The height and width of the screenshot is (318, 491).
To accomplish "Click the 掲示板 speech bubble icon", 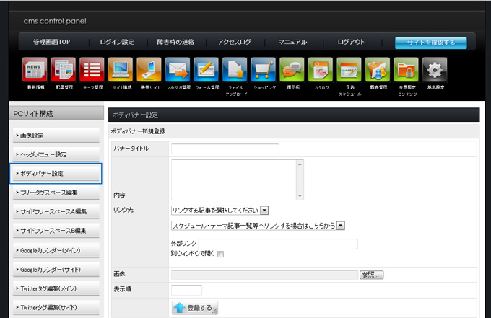I will click(x=292, y=70).
